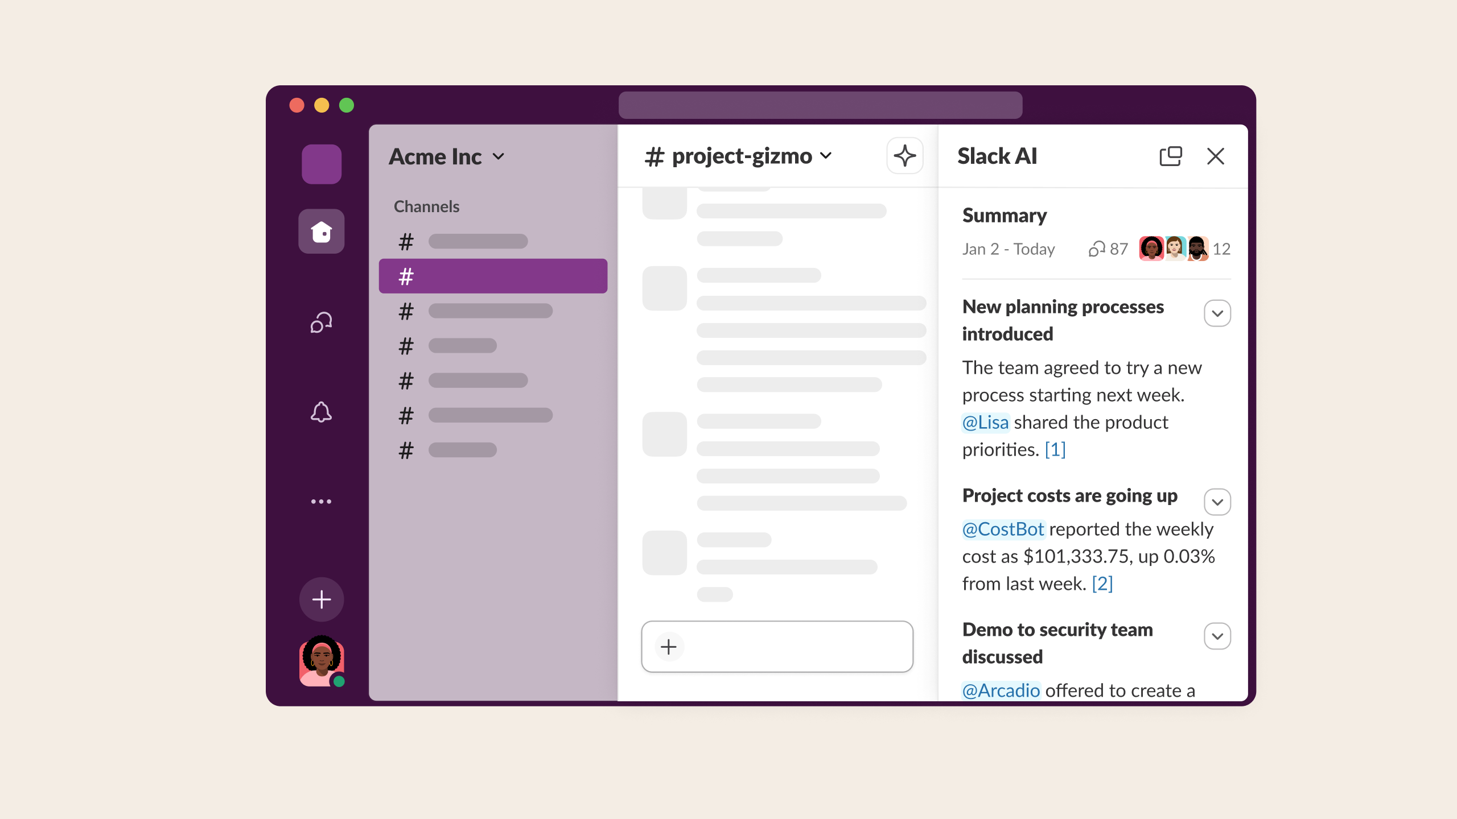Click the @CostBot mention link
1457x819 pixels.
(x=1003, y=528)
